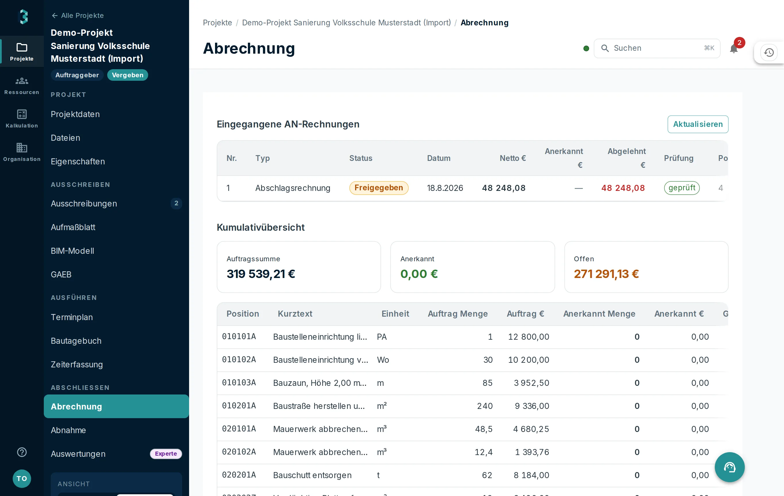784x496 pixels.
Task: Open the TO user avatar
Action: click(22, 478)
